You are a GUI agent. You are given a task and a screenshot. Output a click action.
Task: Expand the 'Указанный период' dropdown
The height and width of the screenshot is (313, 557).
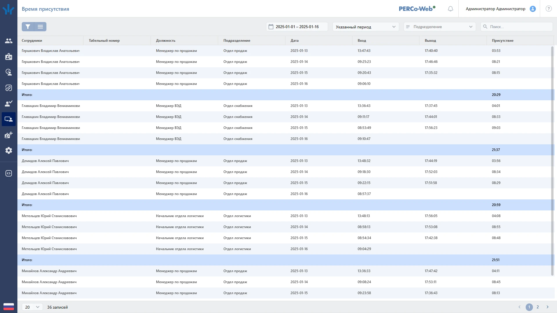pos(366,27)
